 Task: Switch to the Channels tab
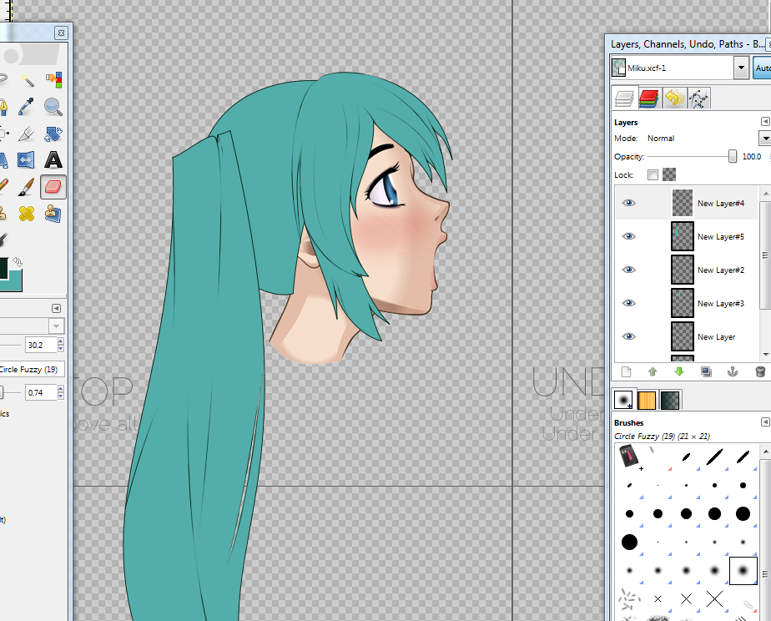click(x=649, y=98)
